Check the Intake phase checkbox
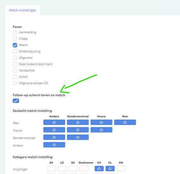This screenshot has width=180, height=174. [x=15, y=39]
